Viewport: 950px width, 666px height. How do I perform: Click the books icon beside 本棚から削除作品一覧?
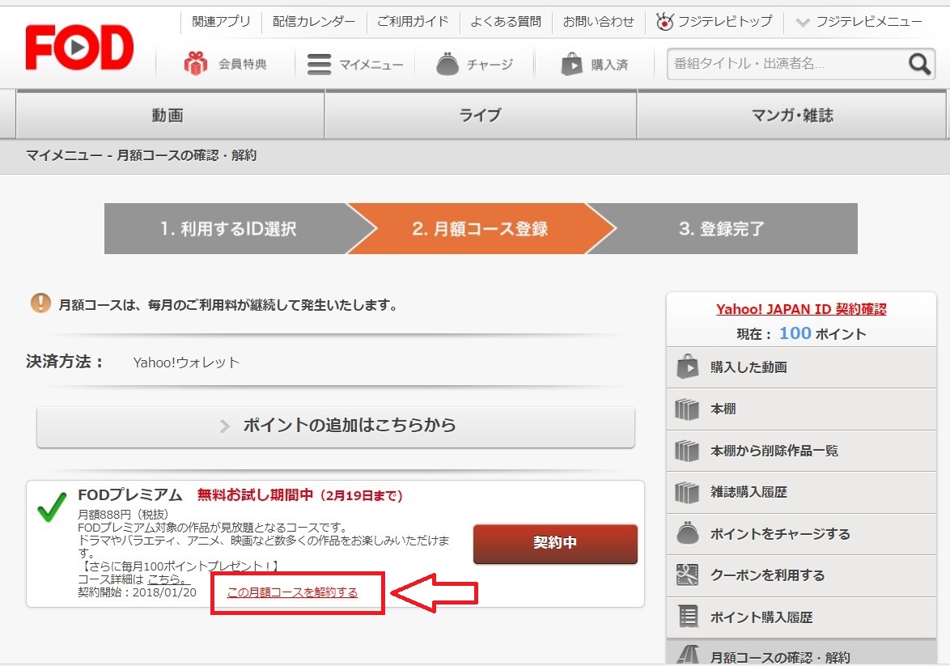coord(687,451)
